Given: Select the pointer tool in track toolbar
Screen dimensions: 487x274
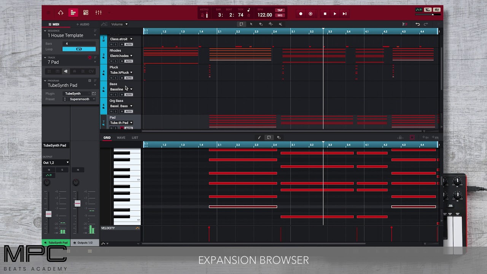Looking at the screenshot, I should point(251,24).
